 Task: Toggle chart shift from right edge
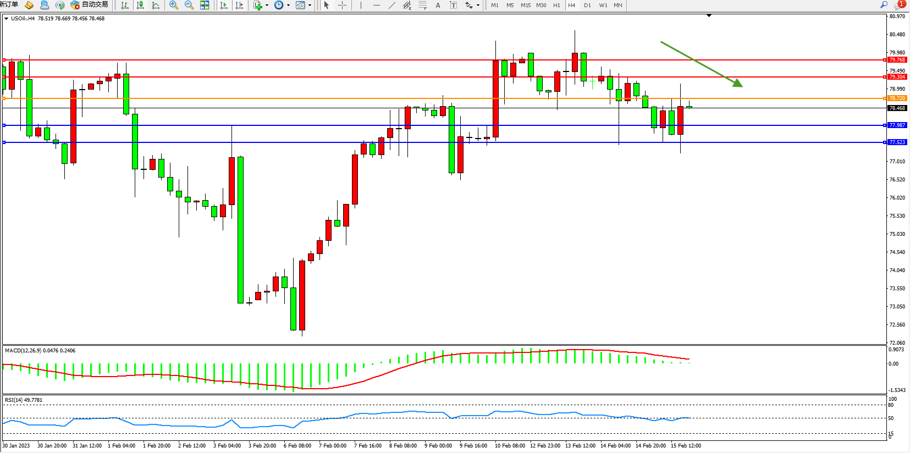tap(239, 5)
